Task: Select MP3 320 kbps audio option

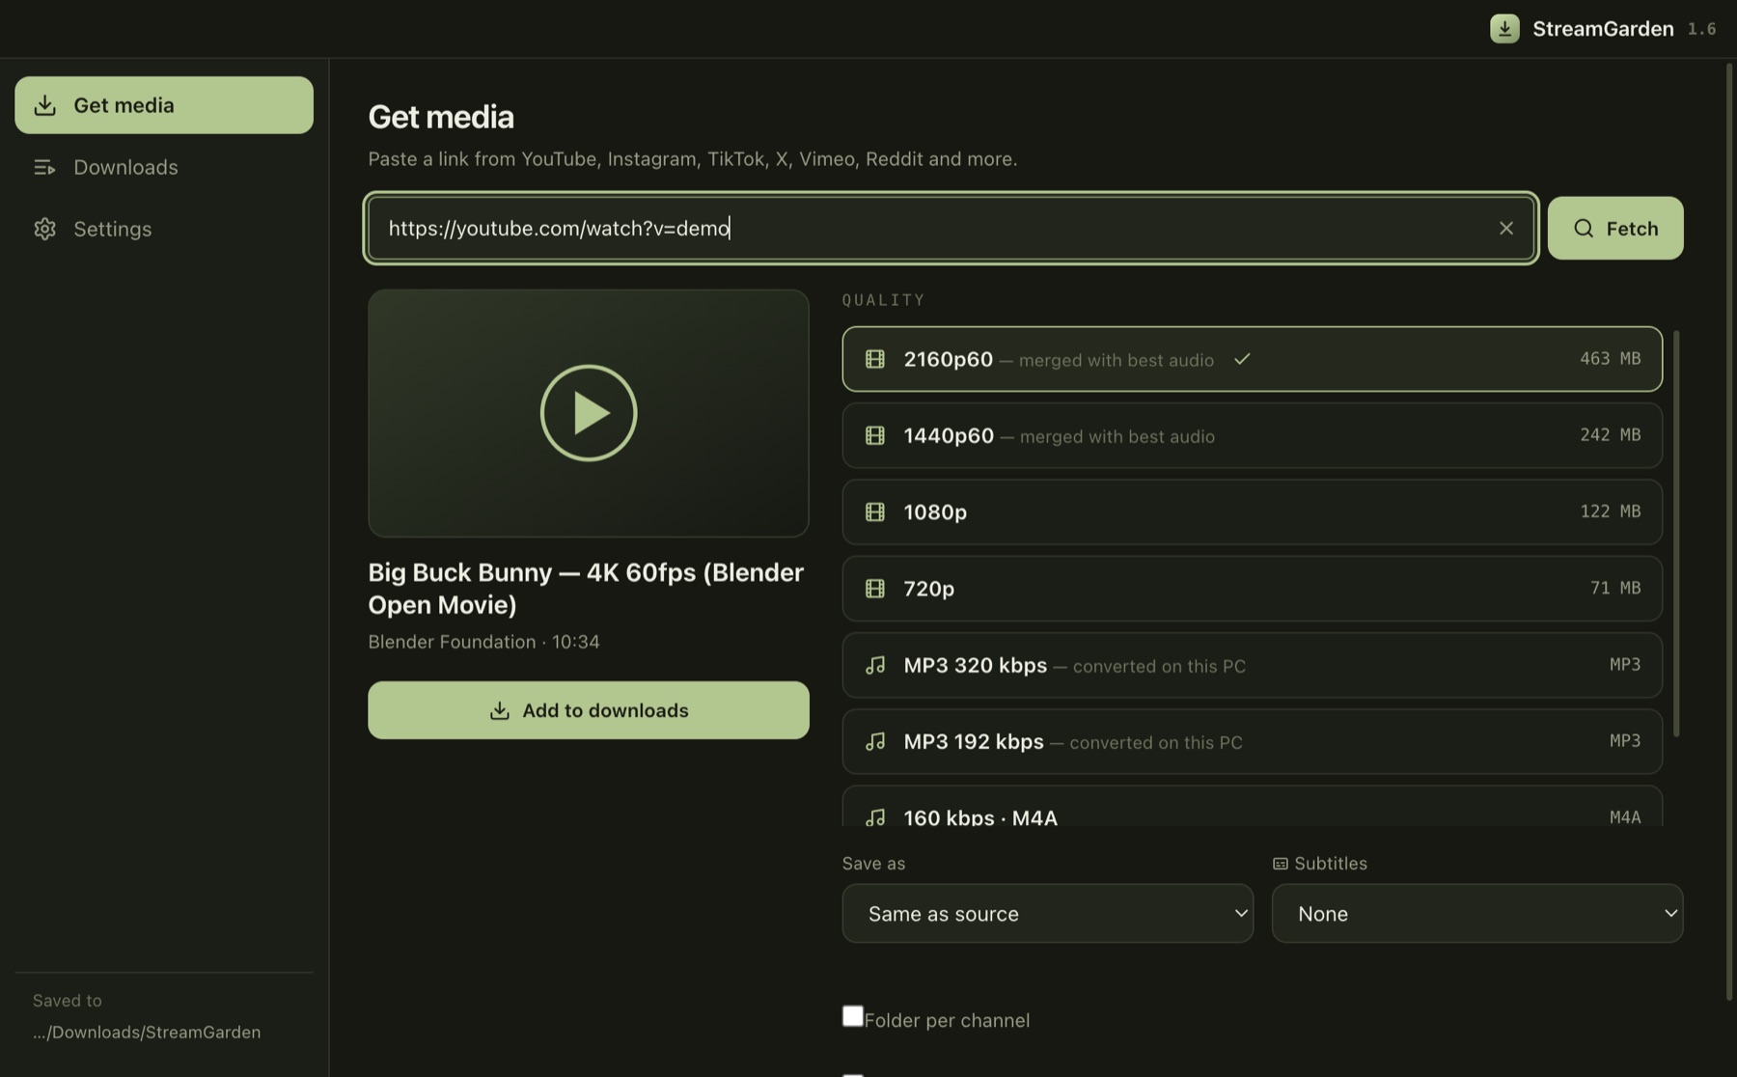Action: point(1252,665)
